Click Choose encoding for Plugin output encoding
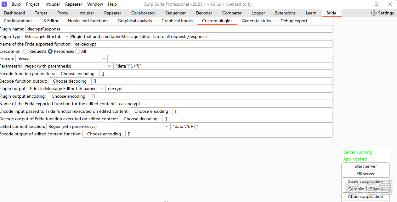The width and height of the screenshot is (397, 202). coord(68,96)
